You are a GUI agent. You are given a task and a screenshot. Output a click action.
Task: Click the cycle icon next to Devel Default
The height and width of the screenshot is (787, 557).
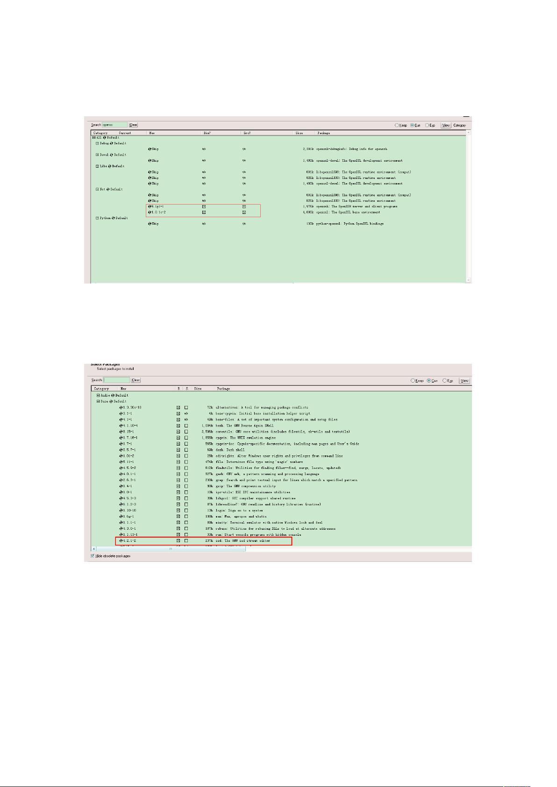(x=111, y=155)
